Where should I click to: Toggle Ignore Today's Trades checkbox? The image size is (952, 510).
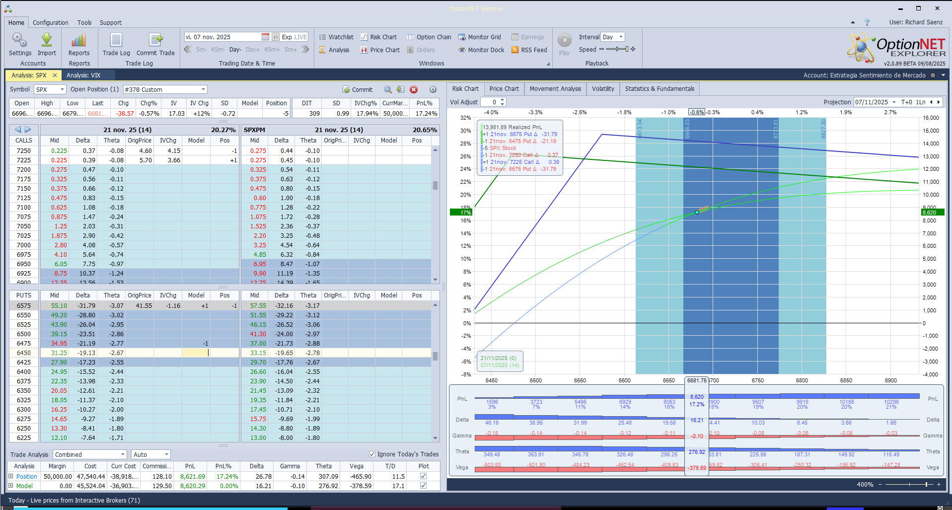(372, 454)
